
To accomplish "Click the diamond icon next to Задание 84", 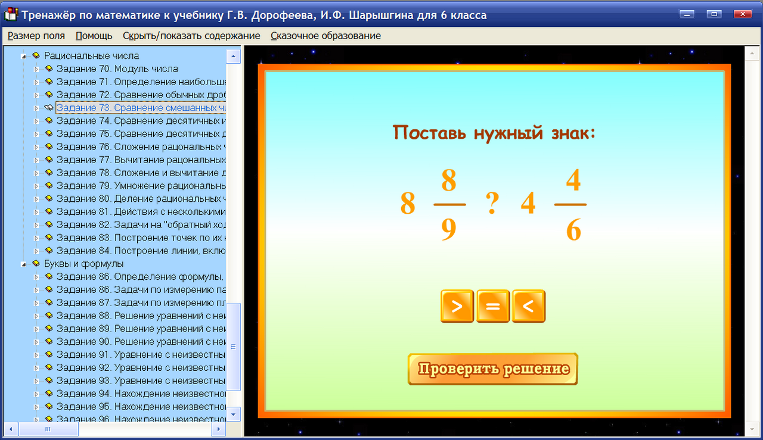I will click(49, 250).
